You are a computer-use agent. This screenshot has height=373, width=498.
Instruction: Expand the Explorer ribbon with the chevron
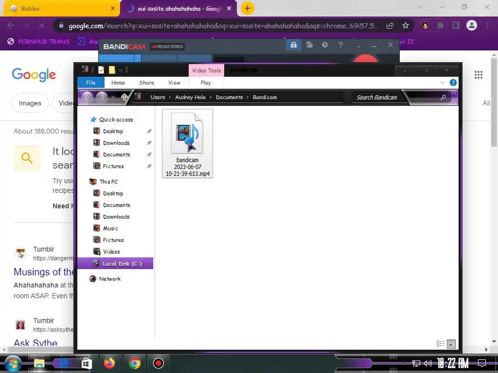[443, 83]
